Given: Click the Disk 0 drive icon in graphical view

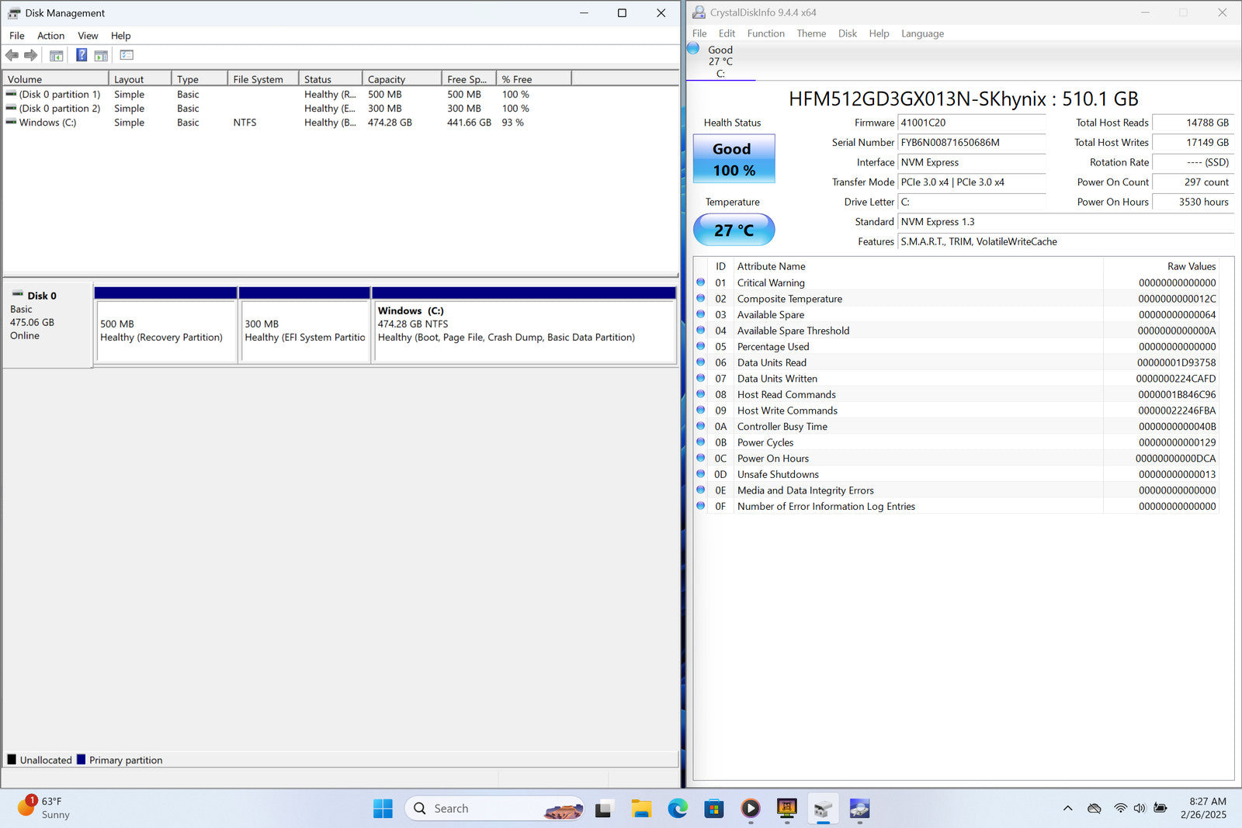Looking at the screenshot, I should pos(17,295).
